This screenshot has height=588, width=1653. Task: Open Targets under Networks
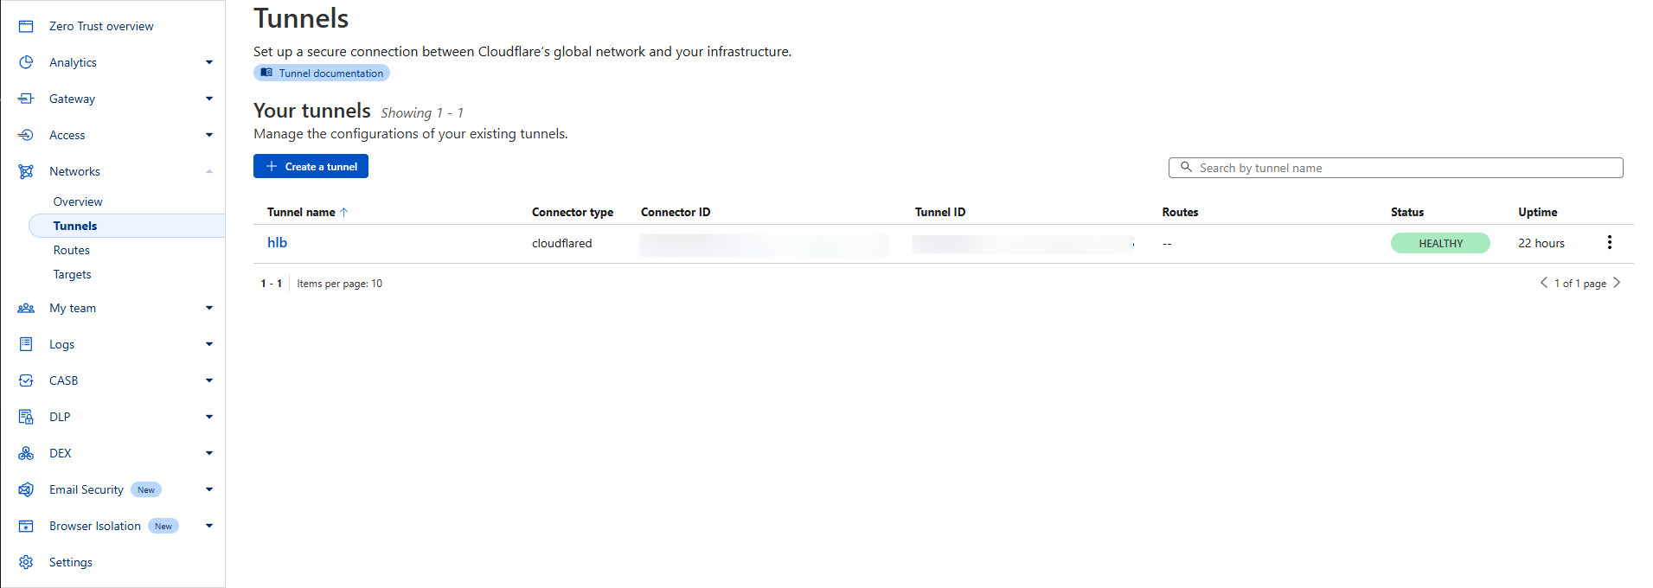click(x=73, y=274)
